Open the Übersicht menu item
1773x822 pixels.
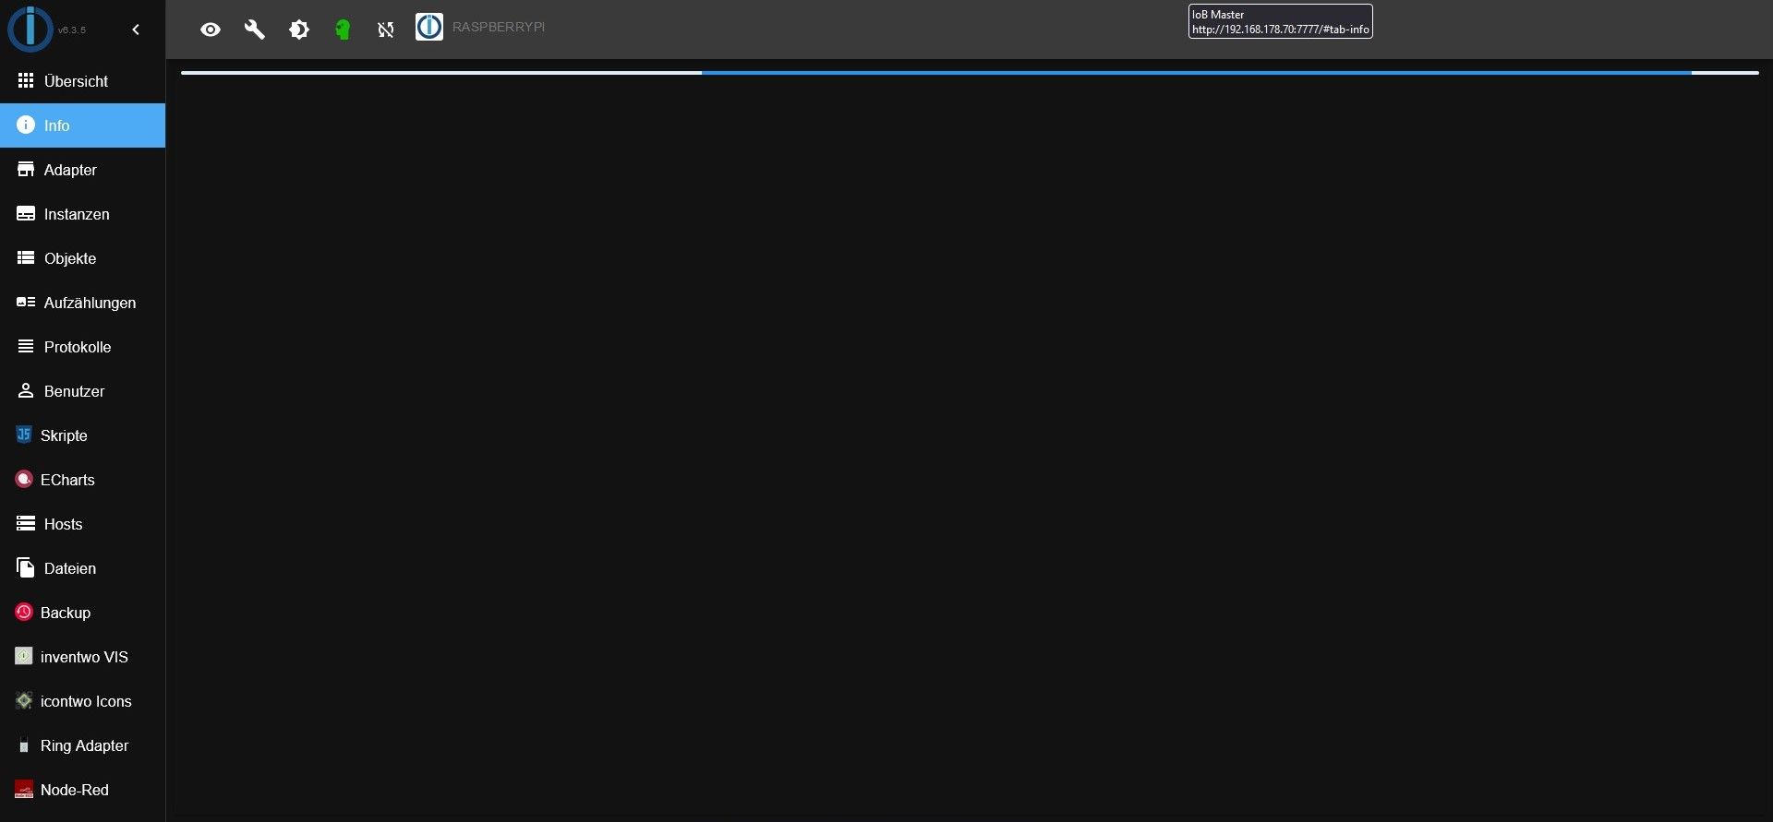(82, 81)
